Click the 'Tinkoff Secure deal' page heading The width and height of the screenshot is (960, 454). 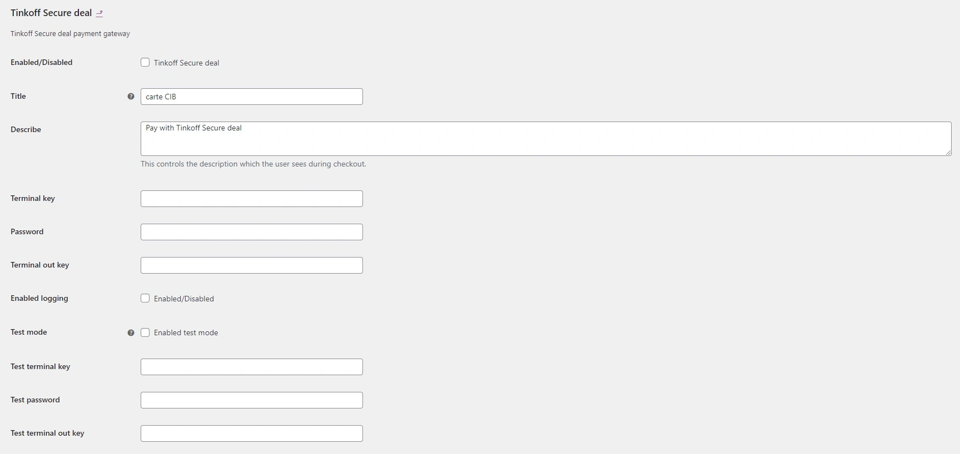click(51, 13)
